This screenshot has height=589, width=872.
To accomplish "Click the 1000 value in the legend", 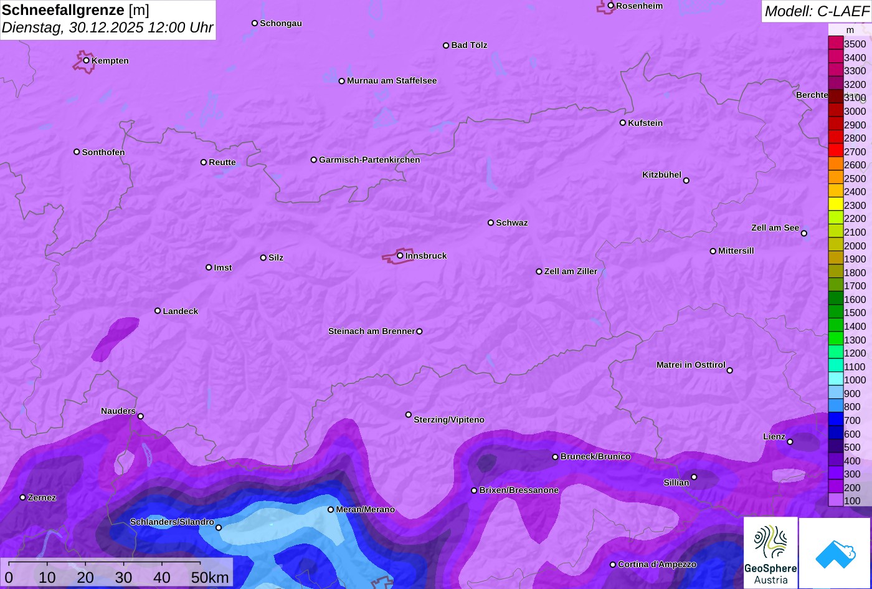I will coord(855,380).
